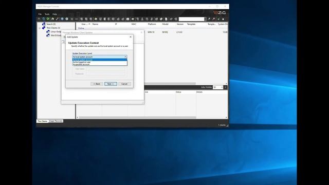Toggle the Update Execution Level combo box
The width and height of the screenshot is (329, 185).
click(x=100, y=57)
